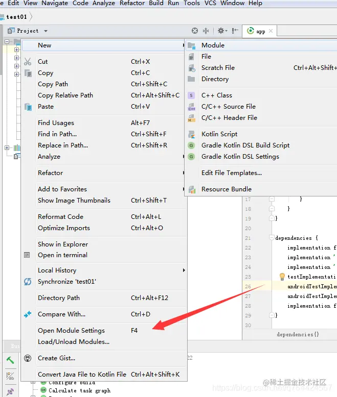Click the Open in terminal icon

27,255
